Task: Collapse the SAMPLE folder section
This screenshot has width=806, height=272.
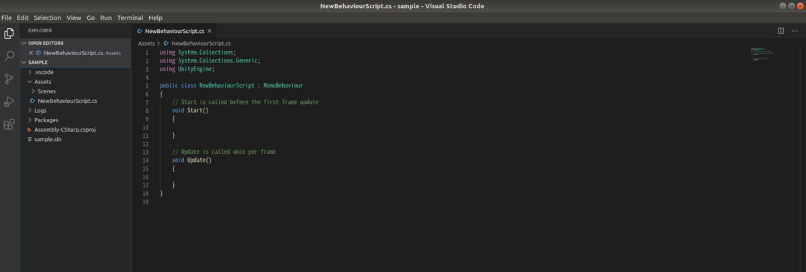Action: click(x=24, y=62)
